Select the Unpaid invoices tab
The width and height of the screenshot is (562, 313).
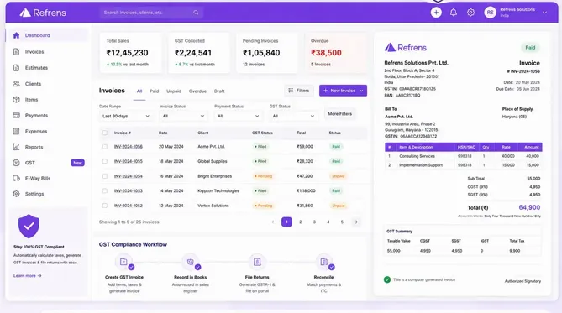(x=174, y=91)
